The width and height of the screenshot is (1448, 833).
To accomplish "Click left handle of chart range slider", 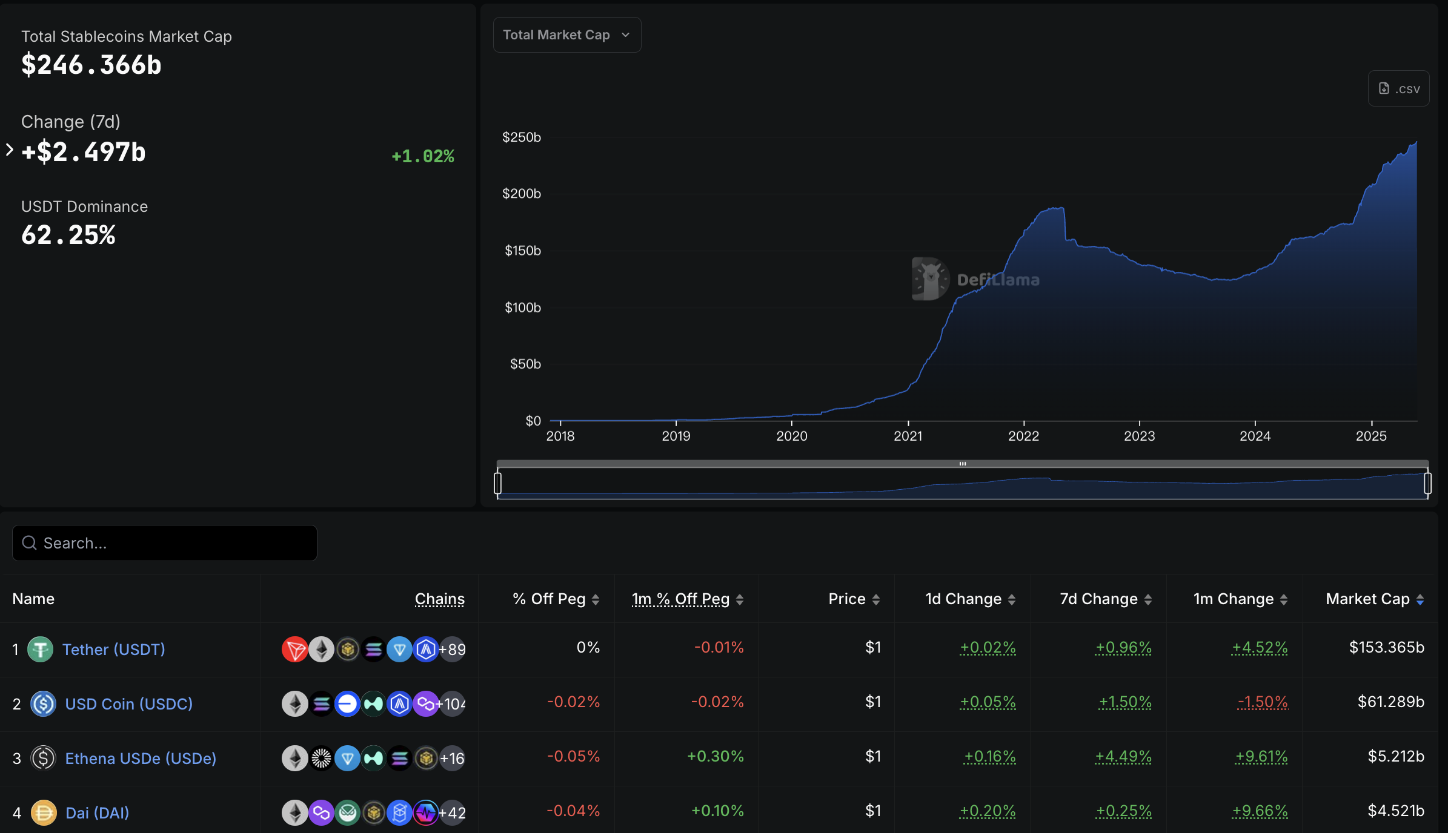I will pyautogui.click(x=498, y=482).
